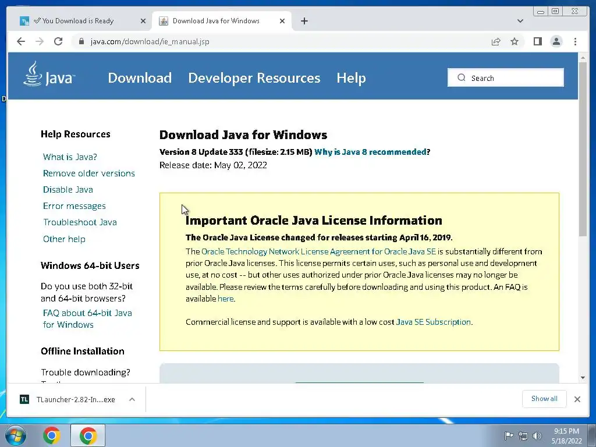Open the What is Java? link
596x447 pixels.
70,157
